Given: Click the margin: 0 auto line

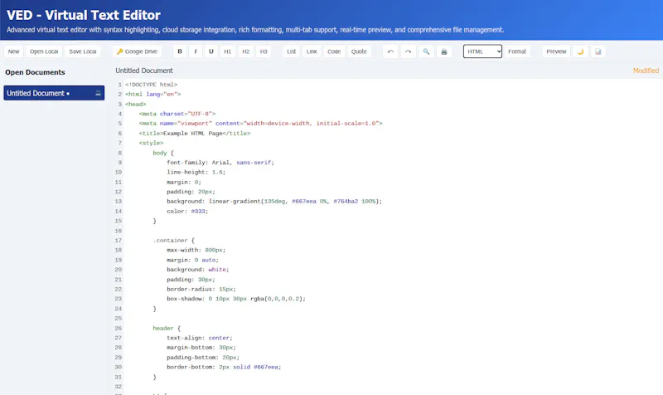Looking at the screenshot, I should pyautogui.click(x=193, y=260).
